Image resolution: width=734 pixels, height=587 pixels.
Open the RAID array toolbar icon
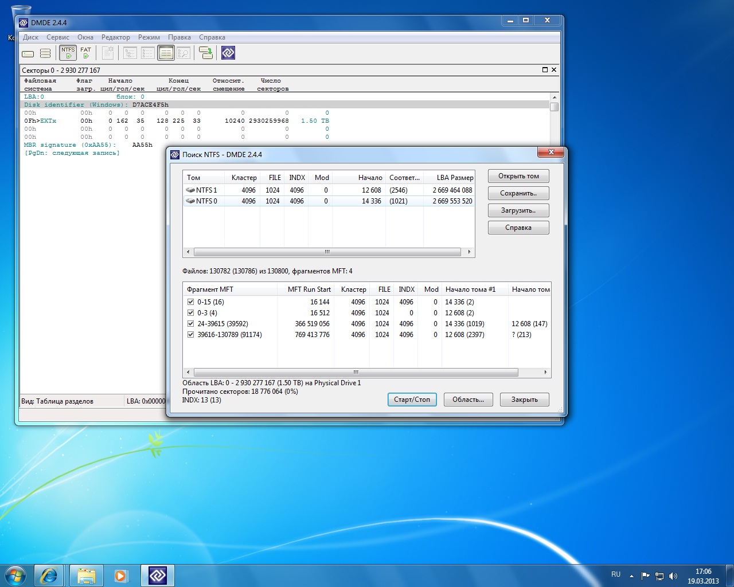coord(45,53)
